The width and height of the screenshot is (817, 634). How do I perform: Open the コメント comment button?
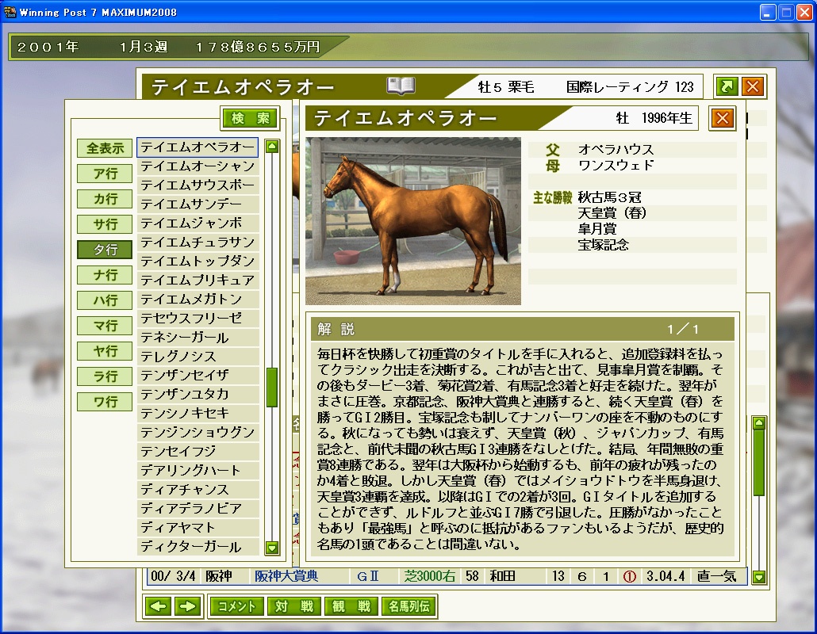(236, 606)
